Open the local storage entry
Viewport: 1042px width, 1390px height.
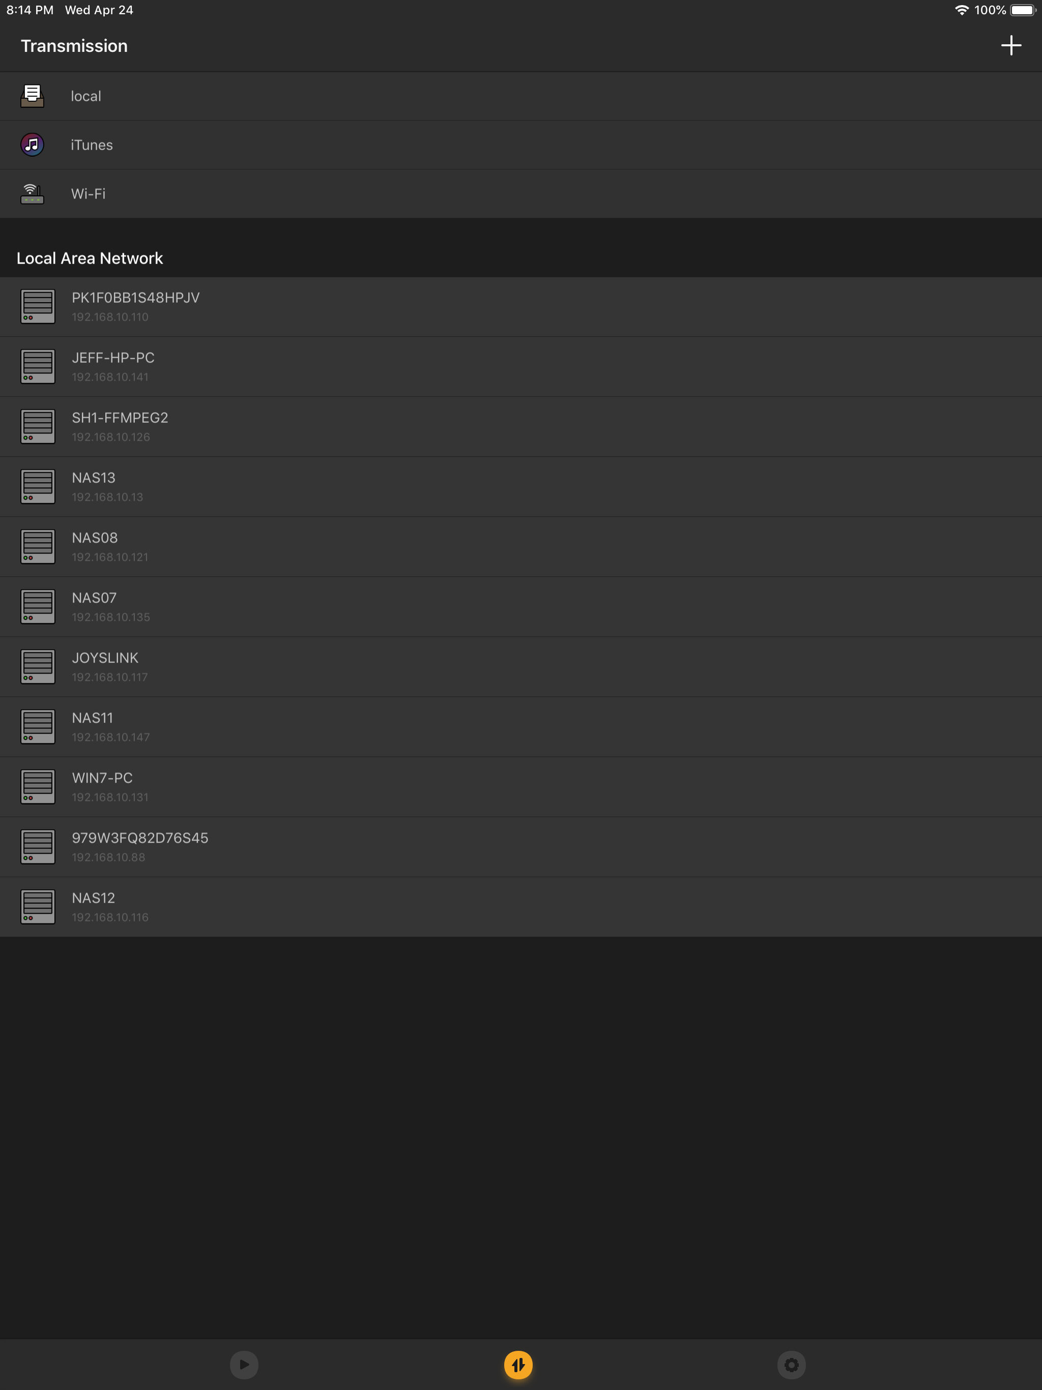pos(86,96)
